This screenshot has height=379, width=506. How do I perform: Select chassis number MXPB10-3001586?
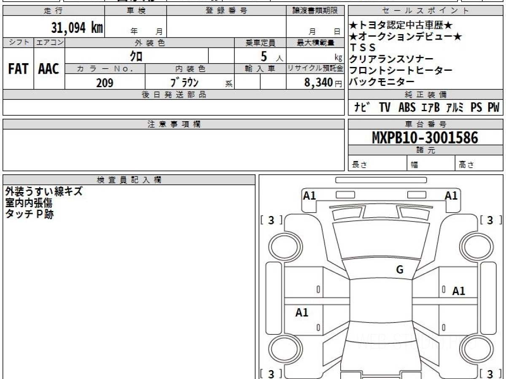[425, 138]
